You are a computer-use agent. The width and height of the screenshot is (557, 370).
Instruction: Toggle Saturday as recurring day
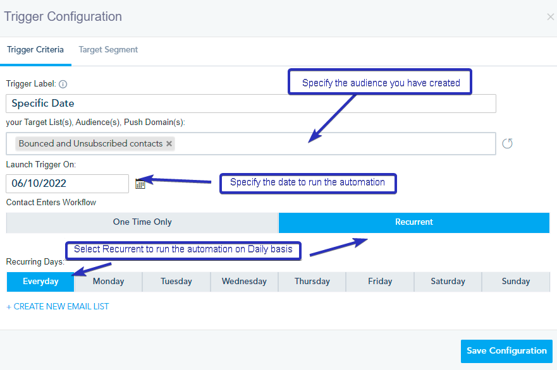pyautogui.click(x=448, y=282)
